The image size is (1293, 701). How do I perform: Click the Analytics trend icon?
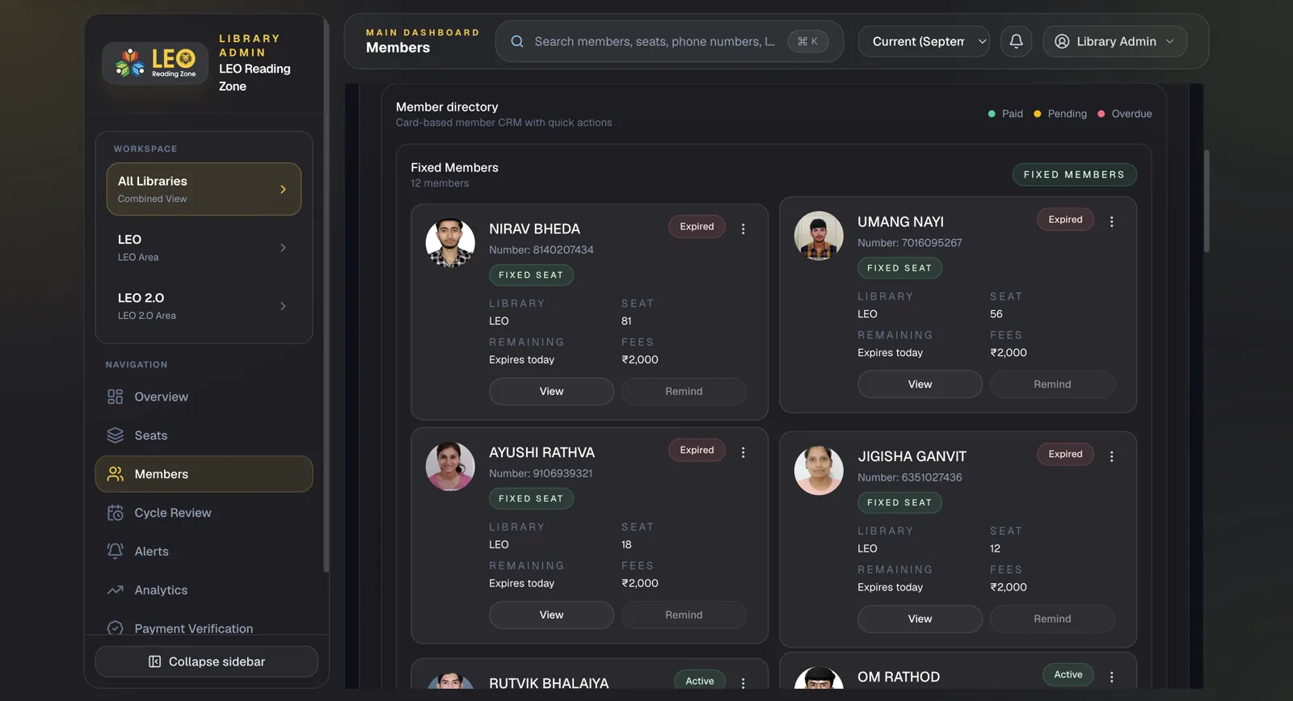[116, 590]
